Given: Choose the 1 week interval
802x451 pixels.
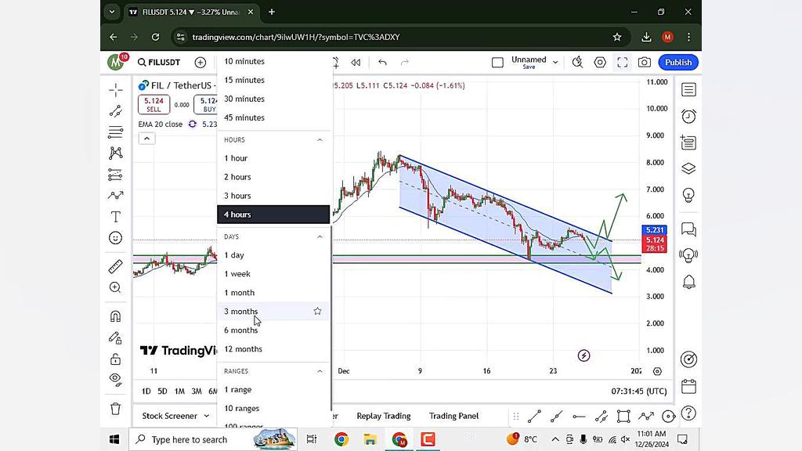Looking at the screenshot, I should point(273,273).
